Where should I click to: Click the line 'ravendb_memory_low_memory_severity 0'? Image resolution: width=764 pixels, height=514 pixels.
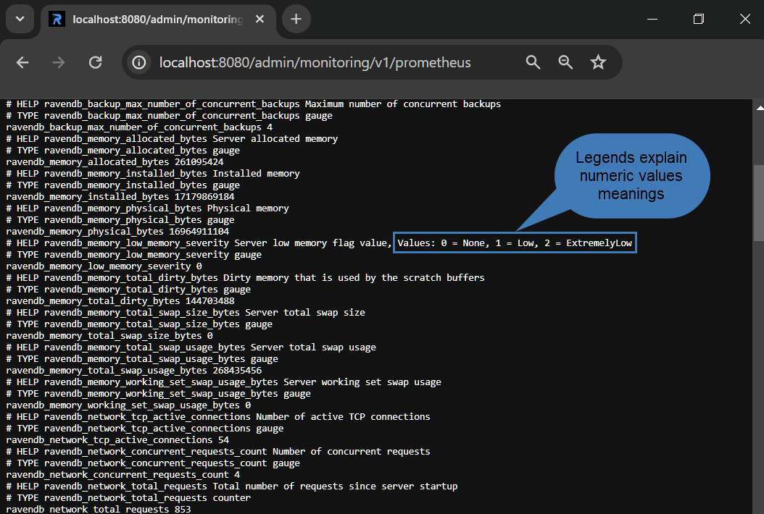click(x=104, y=266)
